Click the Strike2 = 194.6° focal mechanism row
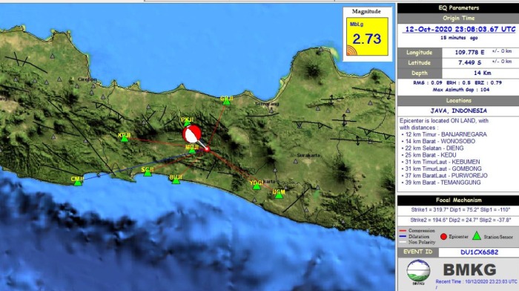This screenshot has width=519, height=291. (460, 220)
